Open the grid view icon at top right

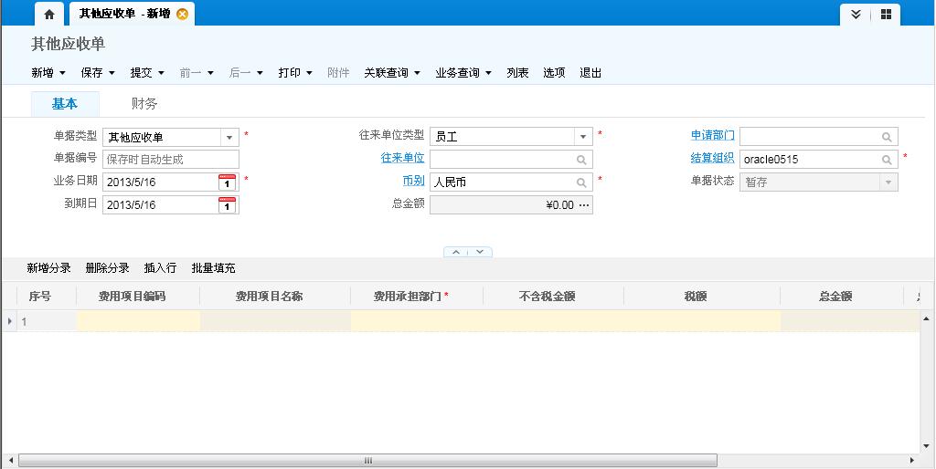point(887,15)
